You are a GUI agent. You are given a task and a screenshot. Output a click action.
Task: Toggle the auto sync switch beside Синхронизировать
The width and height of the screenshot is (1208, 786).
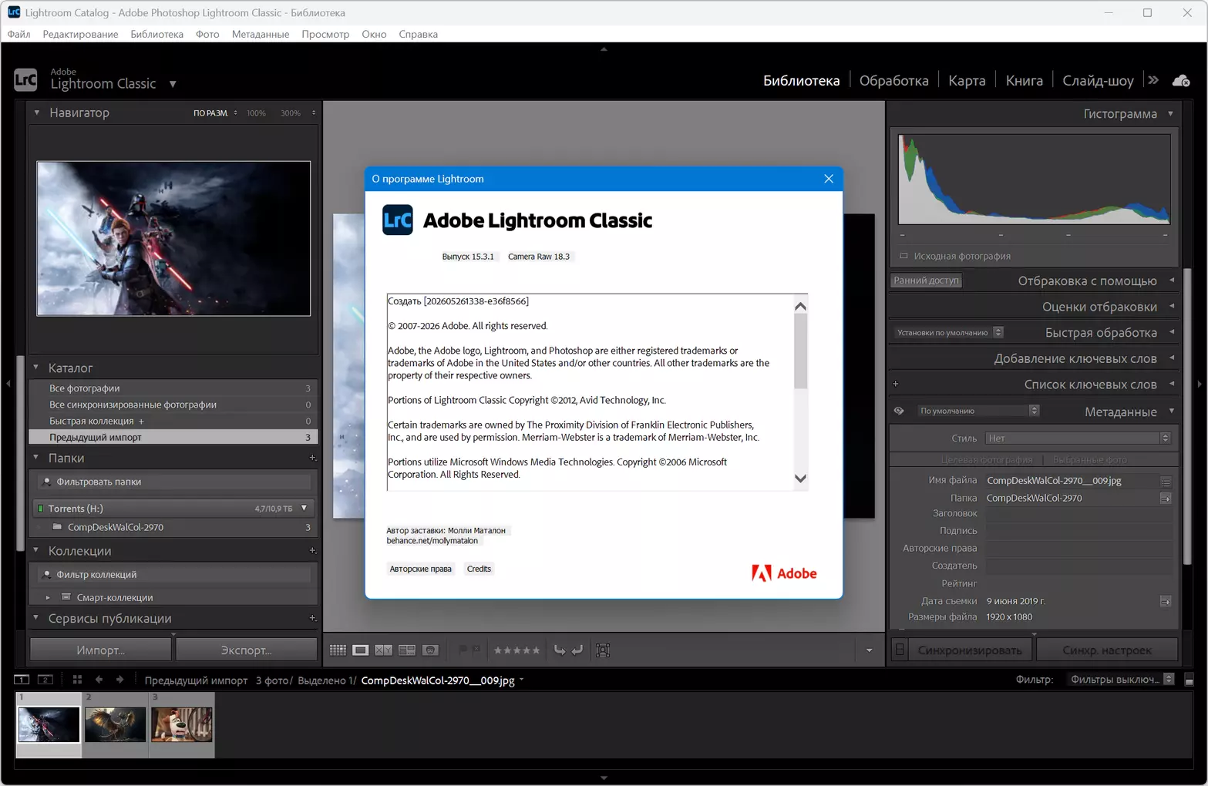(x=900, y=650)
